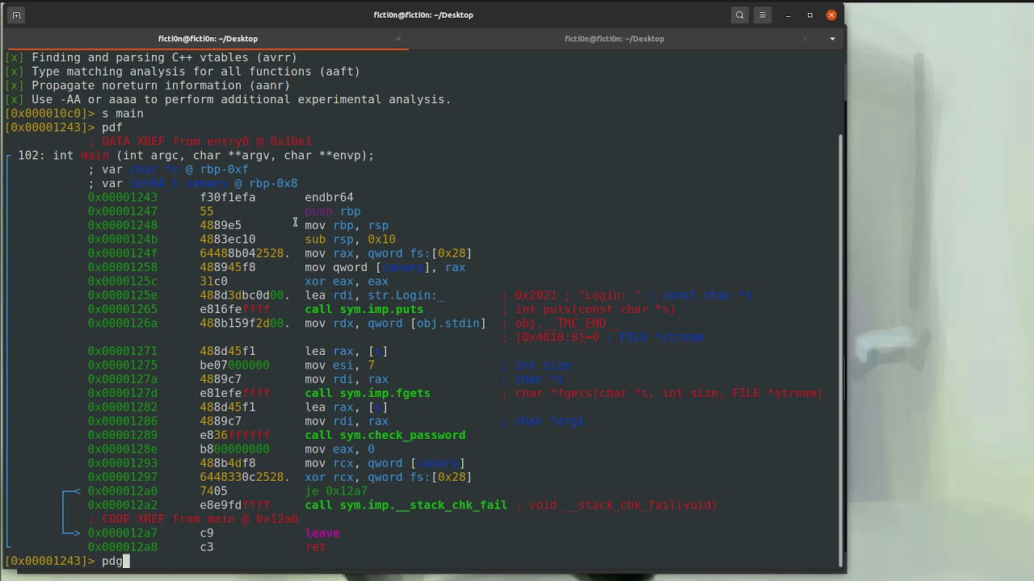Select the first fict10n ~/Desktop tab
Viewport: 1034px width, 581px height.
coord(208,39)
